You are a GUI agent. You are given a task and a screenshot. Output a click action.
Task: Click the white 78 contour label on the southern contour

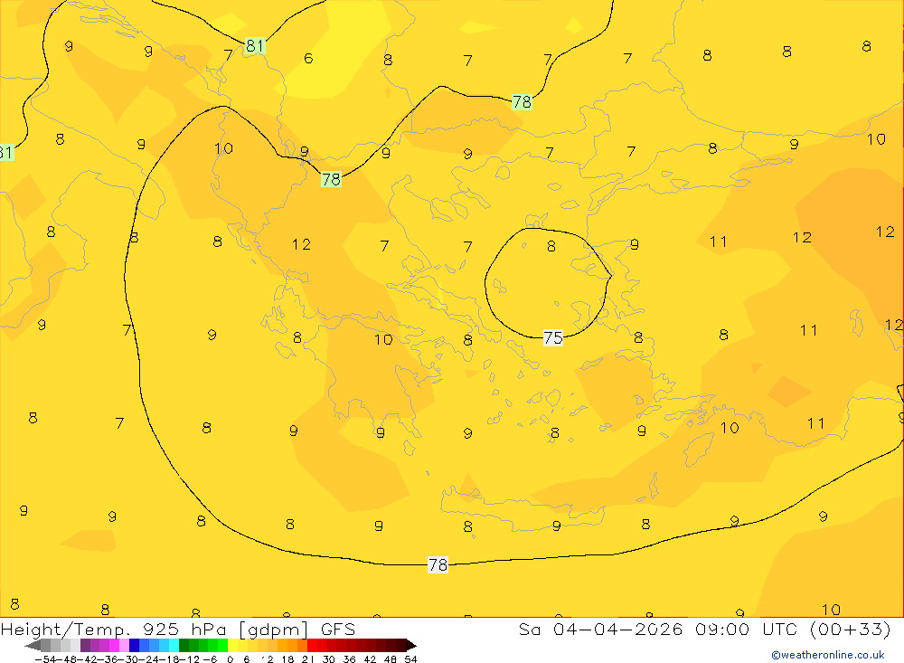point(438,564)
